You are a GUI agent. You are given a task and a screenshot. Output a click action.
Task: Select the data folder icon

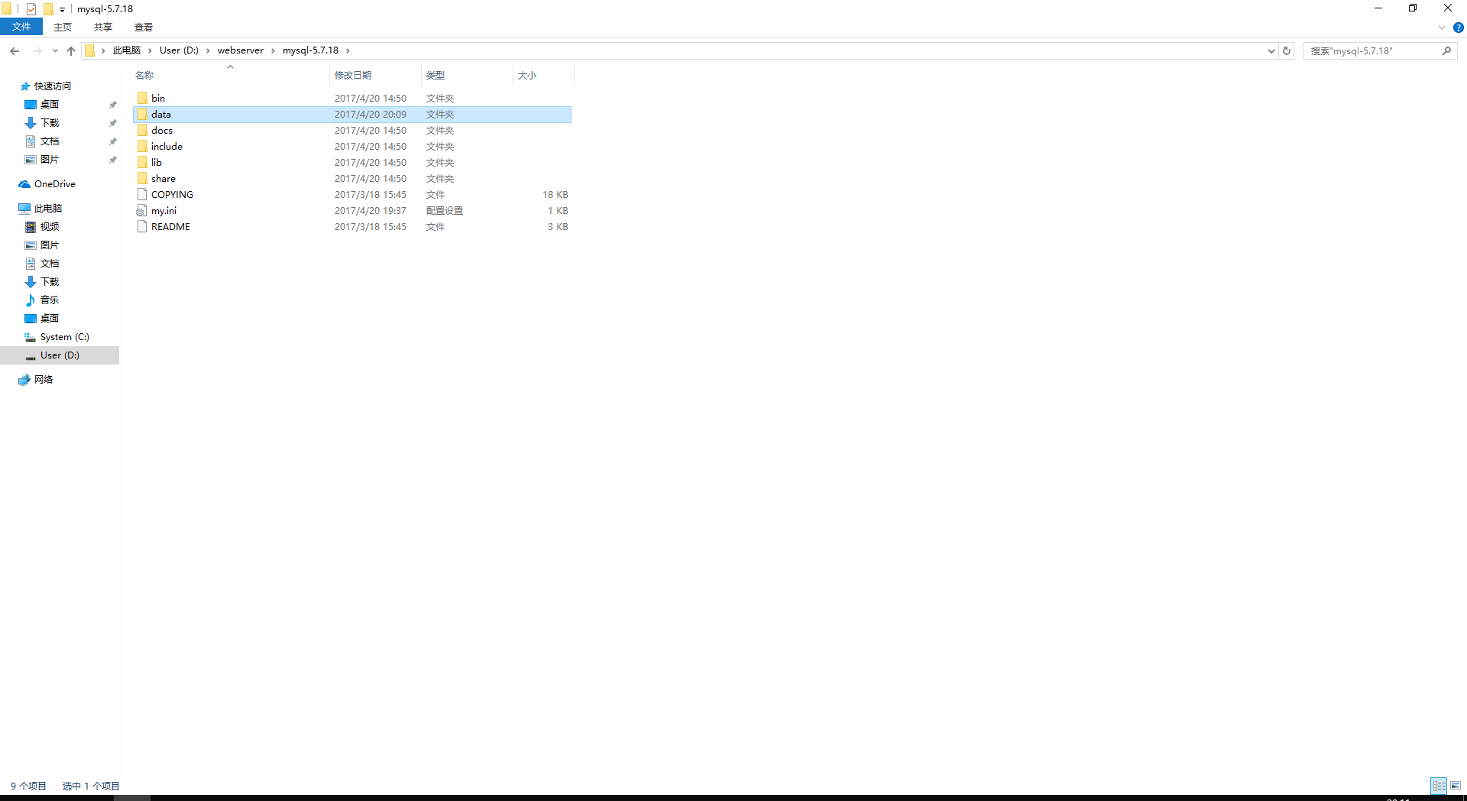[142, 114]
